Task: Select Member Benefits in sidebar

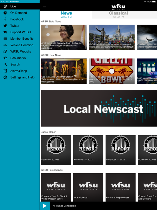Action: 20,39
